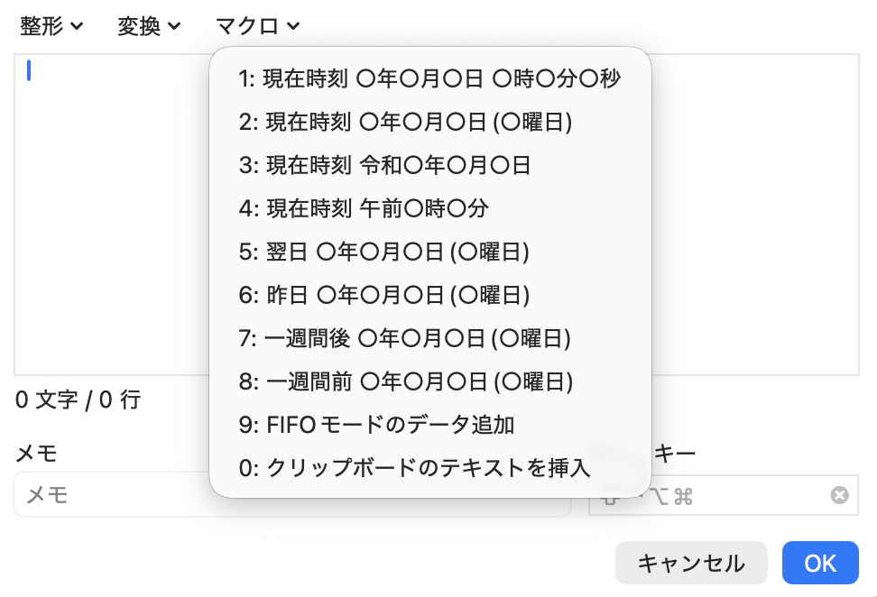
Task: Select macro 4: 午前○時○分 time
Action: 429,208
